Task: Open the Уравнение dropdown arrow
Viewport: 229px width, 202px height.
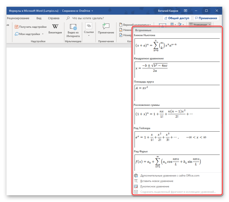Action: tap(210, 25)
